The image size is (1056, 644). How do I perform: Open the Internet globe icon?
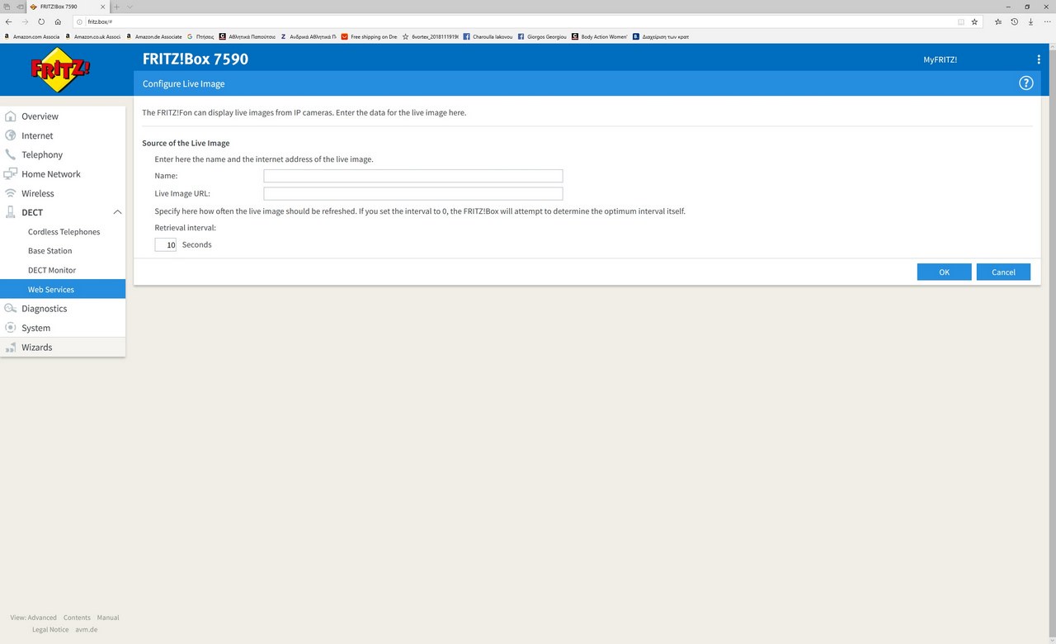coord(10,135)
